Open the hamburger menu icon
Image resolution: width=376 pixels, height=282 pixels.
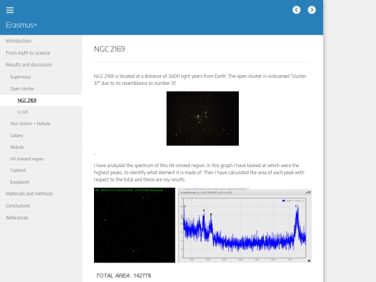10,10
